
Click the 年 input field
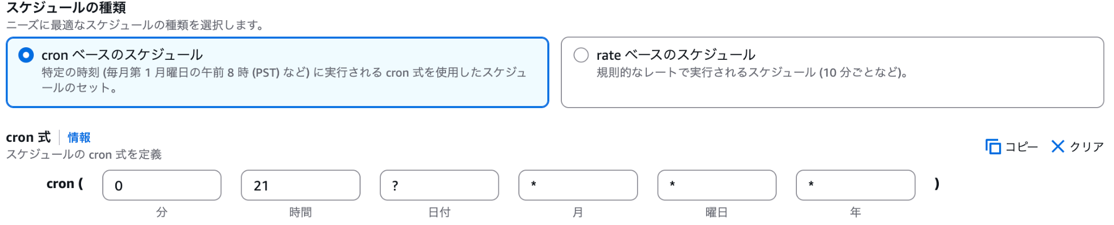tap(855, 185)
